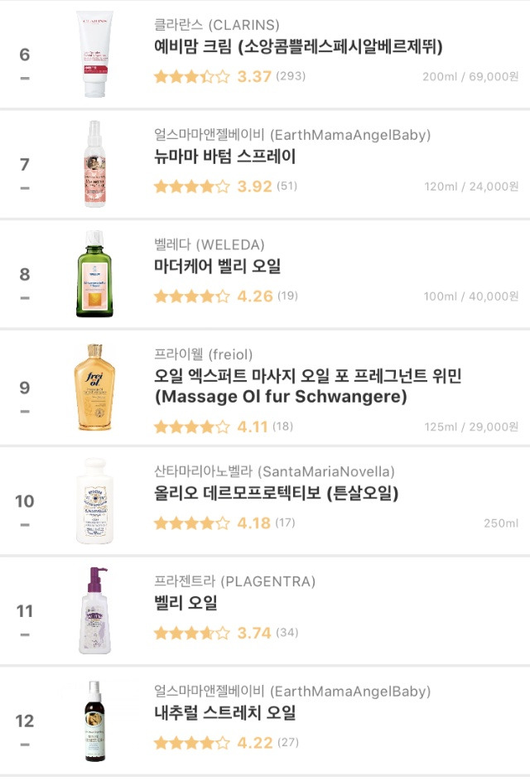This screenshot has height=781, width=530.
Task: Open 내추럴 스트레치 오일 product title
Action: click(224, 713)
